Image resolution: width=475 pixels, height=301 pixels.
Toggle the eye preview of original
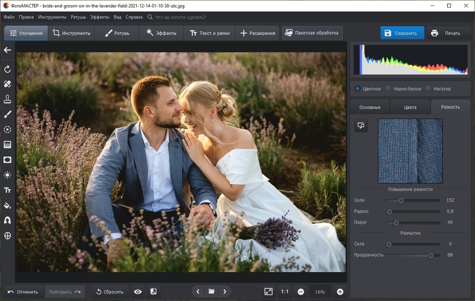[138, 292]
